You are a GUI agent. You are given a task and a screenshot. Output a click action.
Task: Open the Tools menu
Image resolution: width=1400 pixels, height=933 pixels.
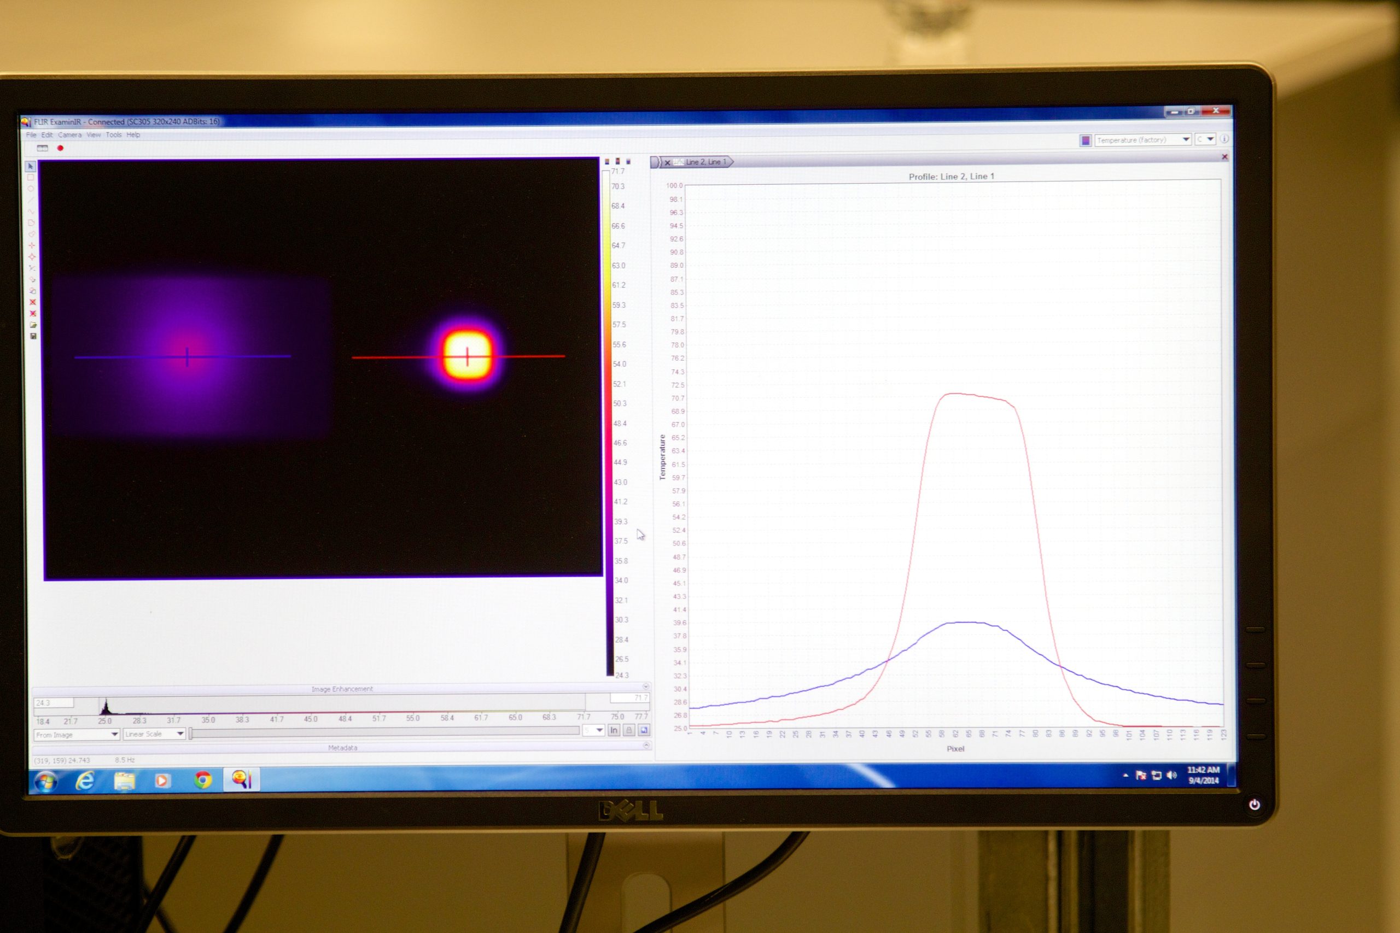[114, 135]
